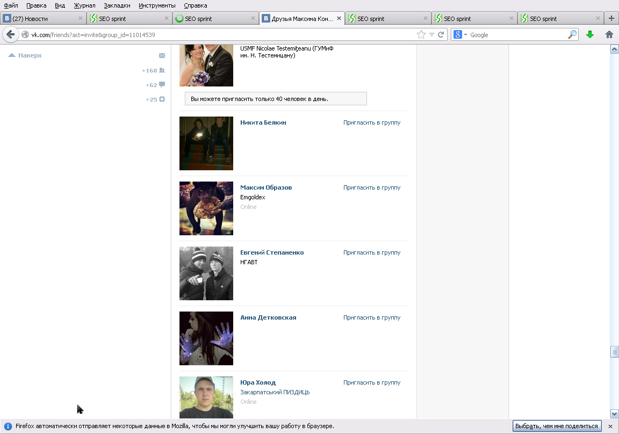
Task: Open Анна Детковская's profile name link
Action: tap(268, 317)
